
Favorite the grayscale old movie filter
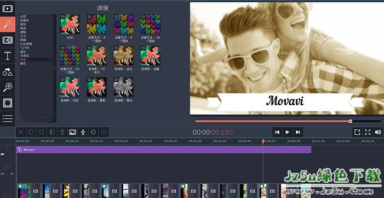(x=116, y=80)
